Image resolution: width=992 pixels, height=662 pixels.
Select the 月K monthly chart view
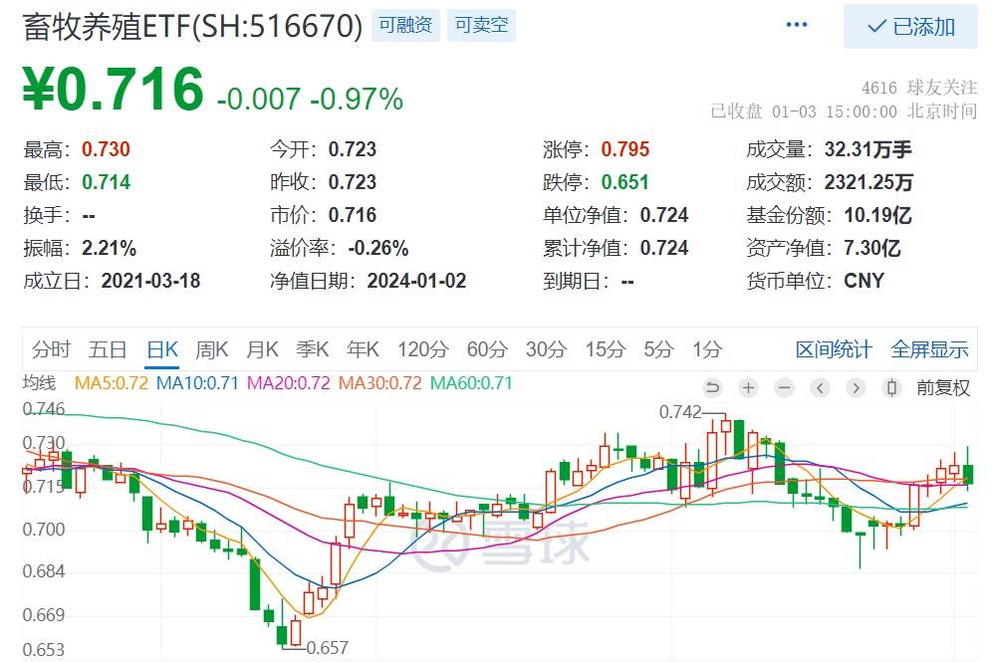(x=261, y=349)
